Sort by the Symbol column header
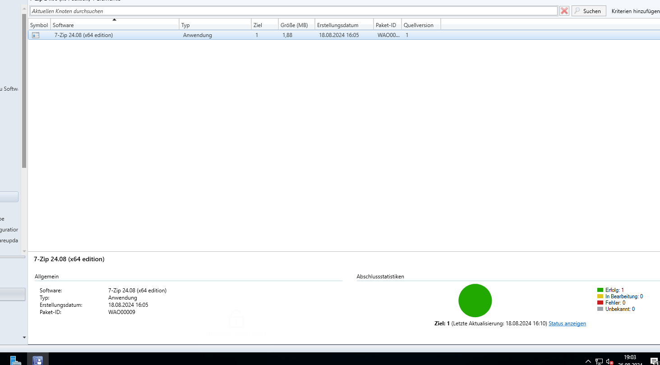Image resolution: width=660 pixels, height=365 pixels. click(x=39, y=25)
